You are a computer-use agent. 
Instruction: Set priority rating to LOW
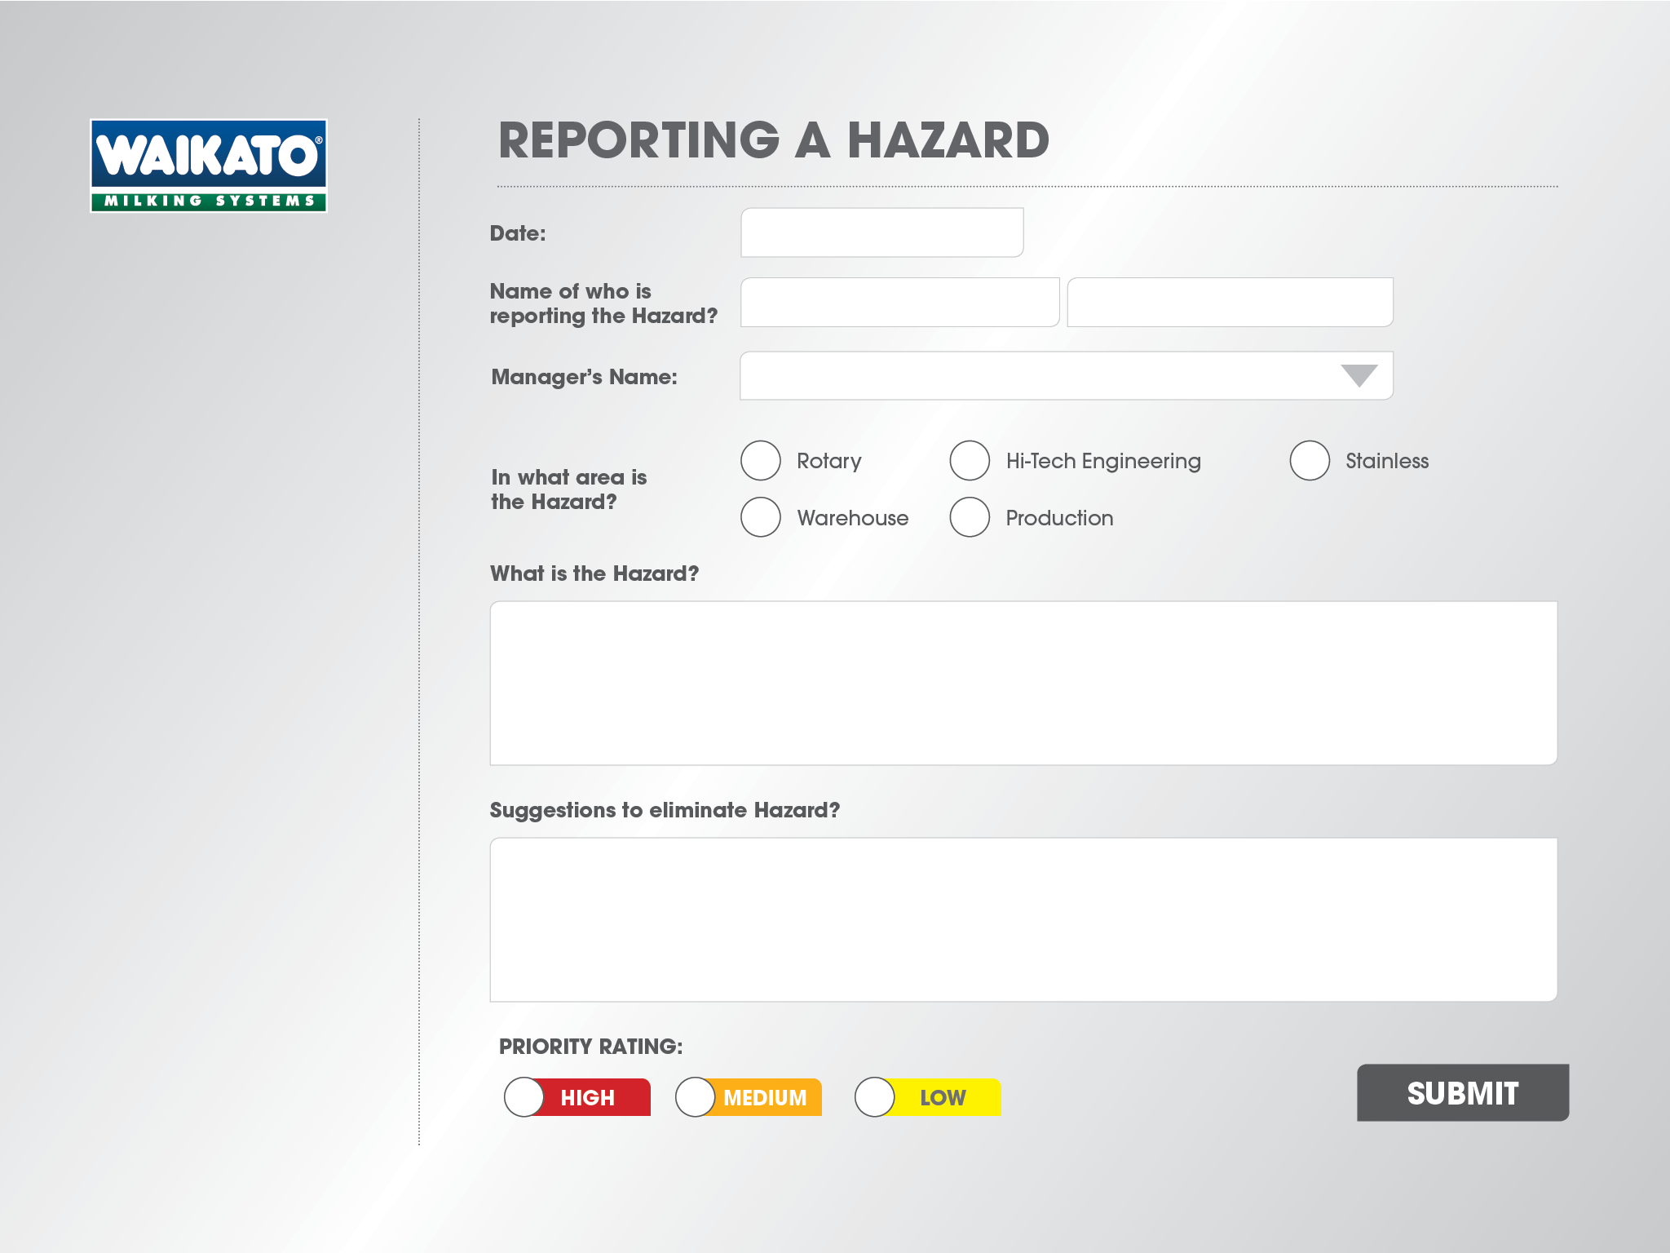(875, 1097)
